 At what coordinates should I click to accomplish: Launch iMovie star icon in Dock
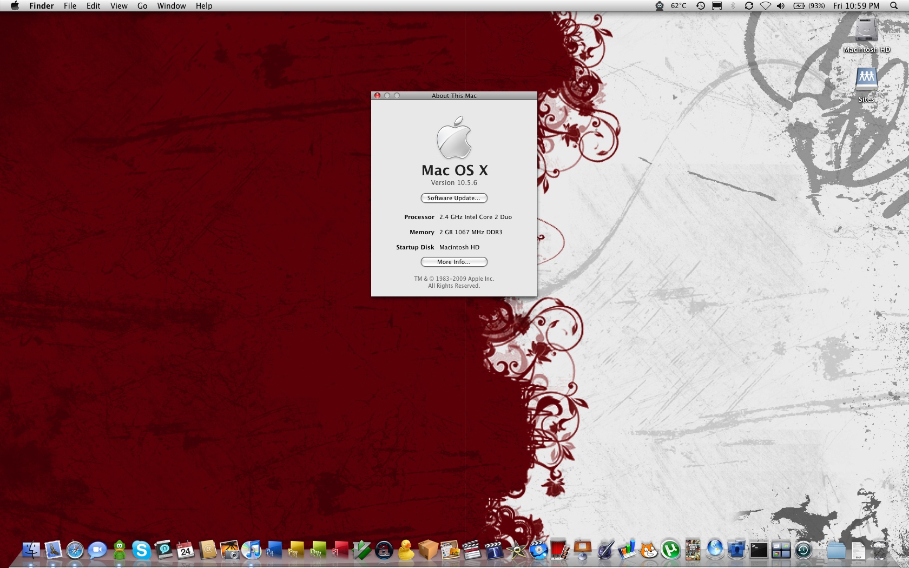tap(517, 550)
